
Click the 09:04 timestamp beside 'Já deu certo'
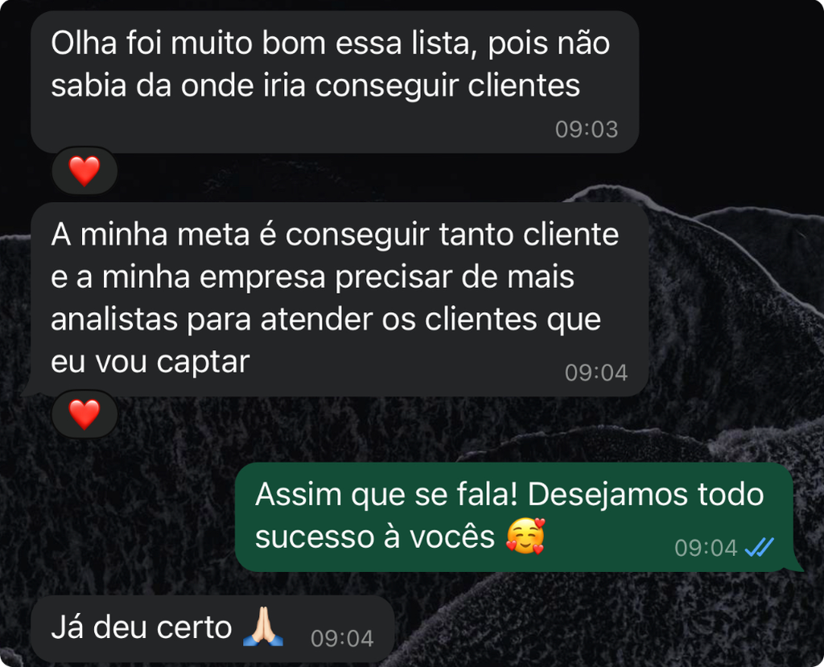click(x=342, y=639)
